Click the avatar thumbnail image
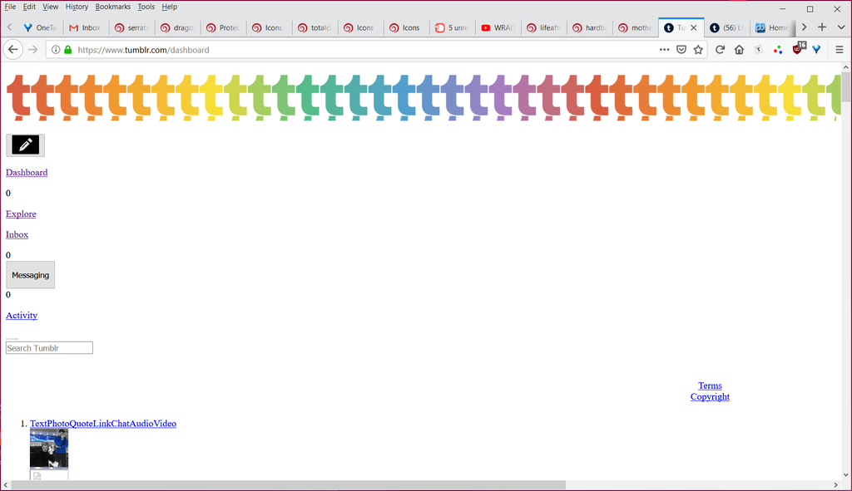852x491 pixels. (49, 448)
